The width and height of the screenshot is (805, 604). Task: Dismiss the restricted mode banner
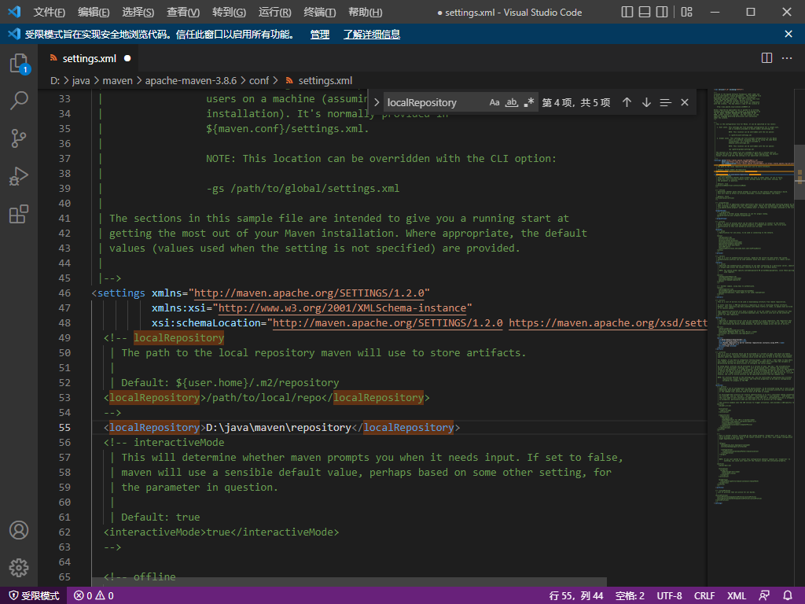(x=788, y=34)
